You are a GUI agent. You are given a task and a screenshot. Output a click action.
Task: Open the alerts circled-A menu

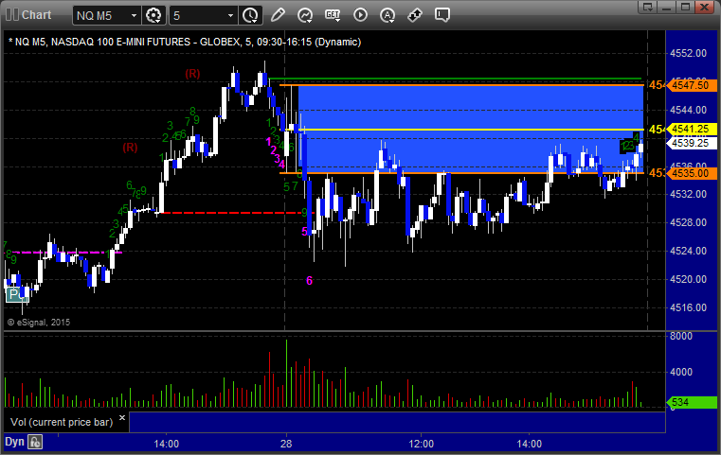pyautogui.click(x=388, y=15)
